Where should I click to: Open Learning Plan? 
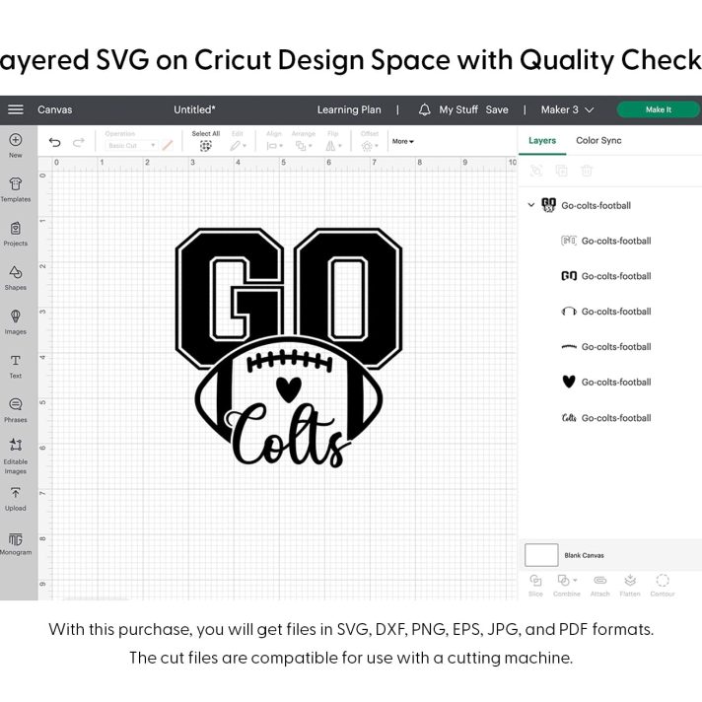pos(349,109)
